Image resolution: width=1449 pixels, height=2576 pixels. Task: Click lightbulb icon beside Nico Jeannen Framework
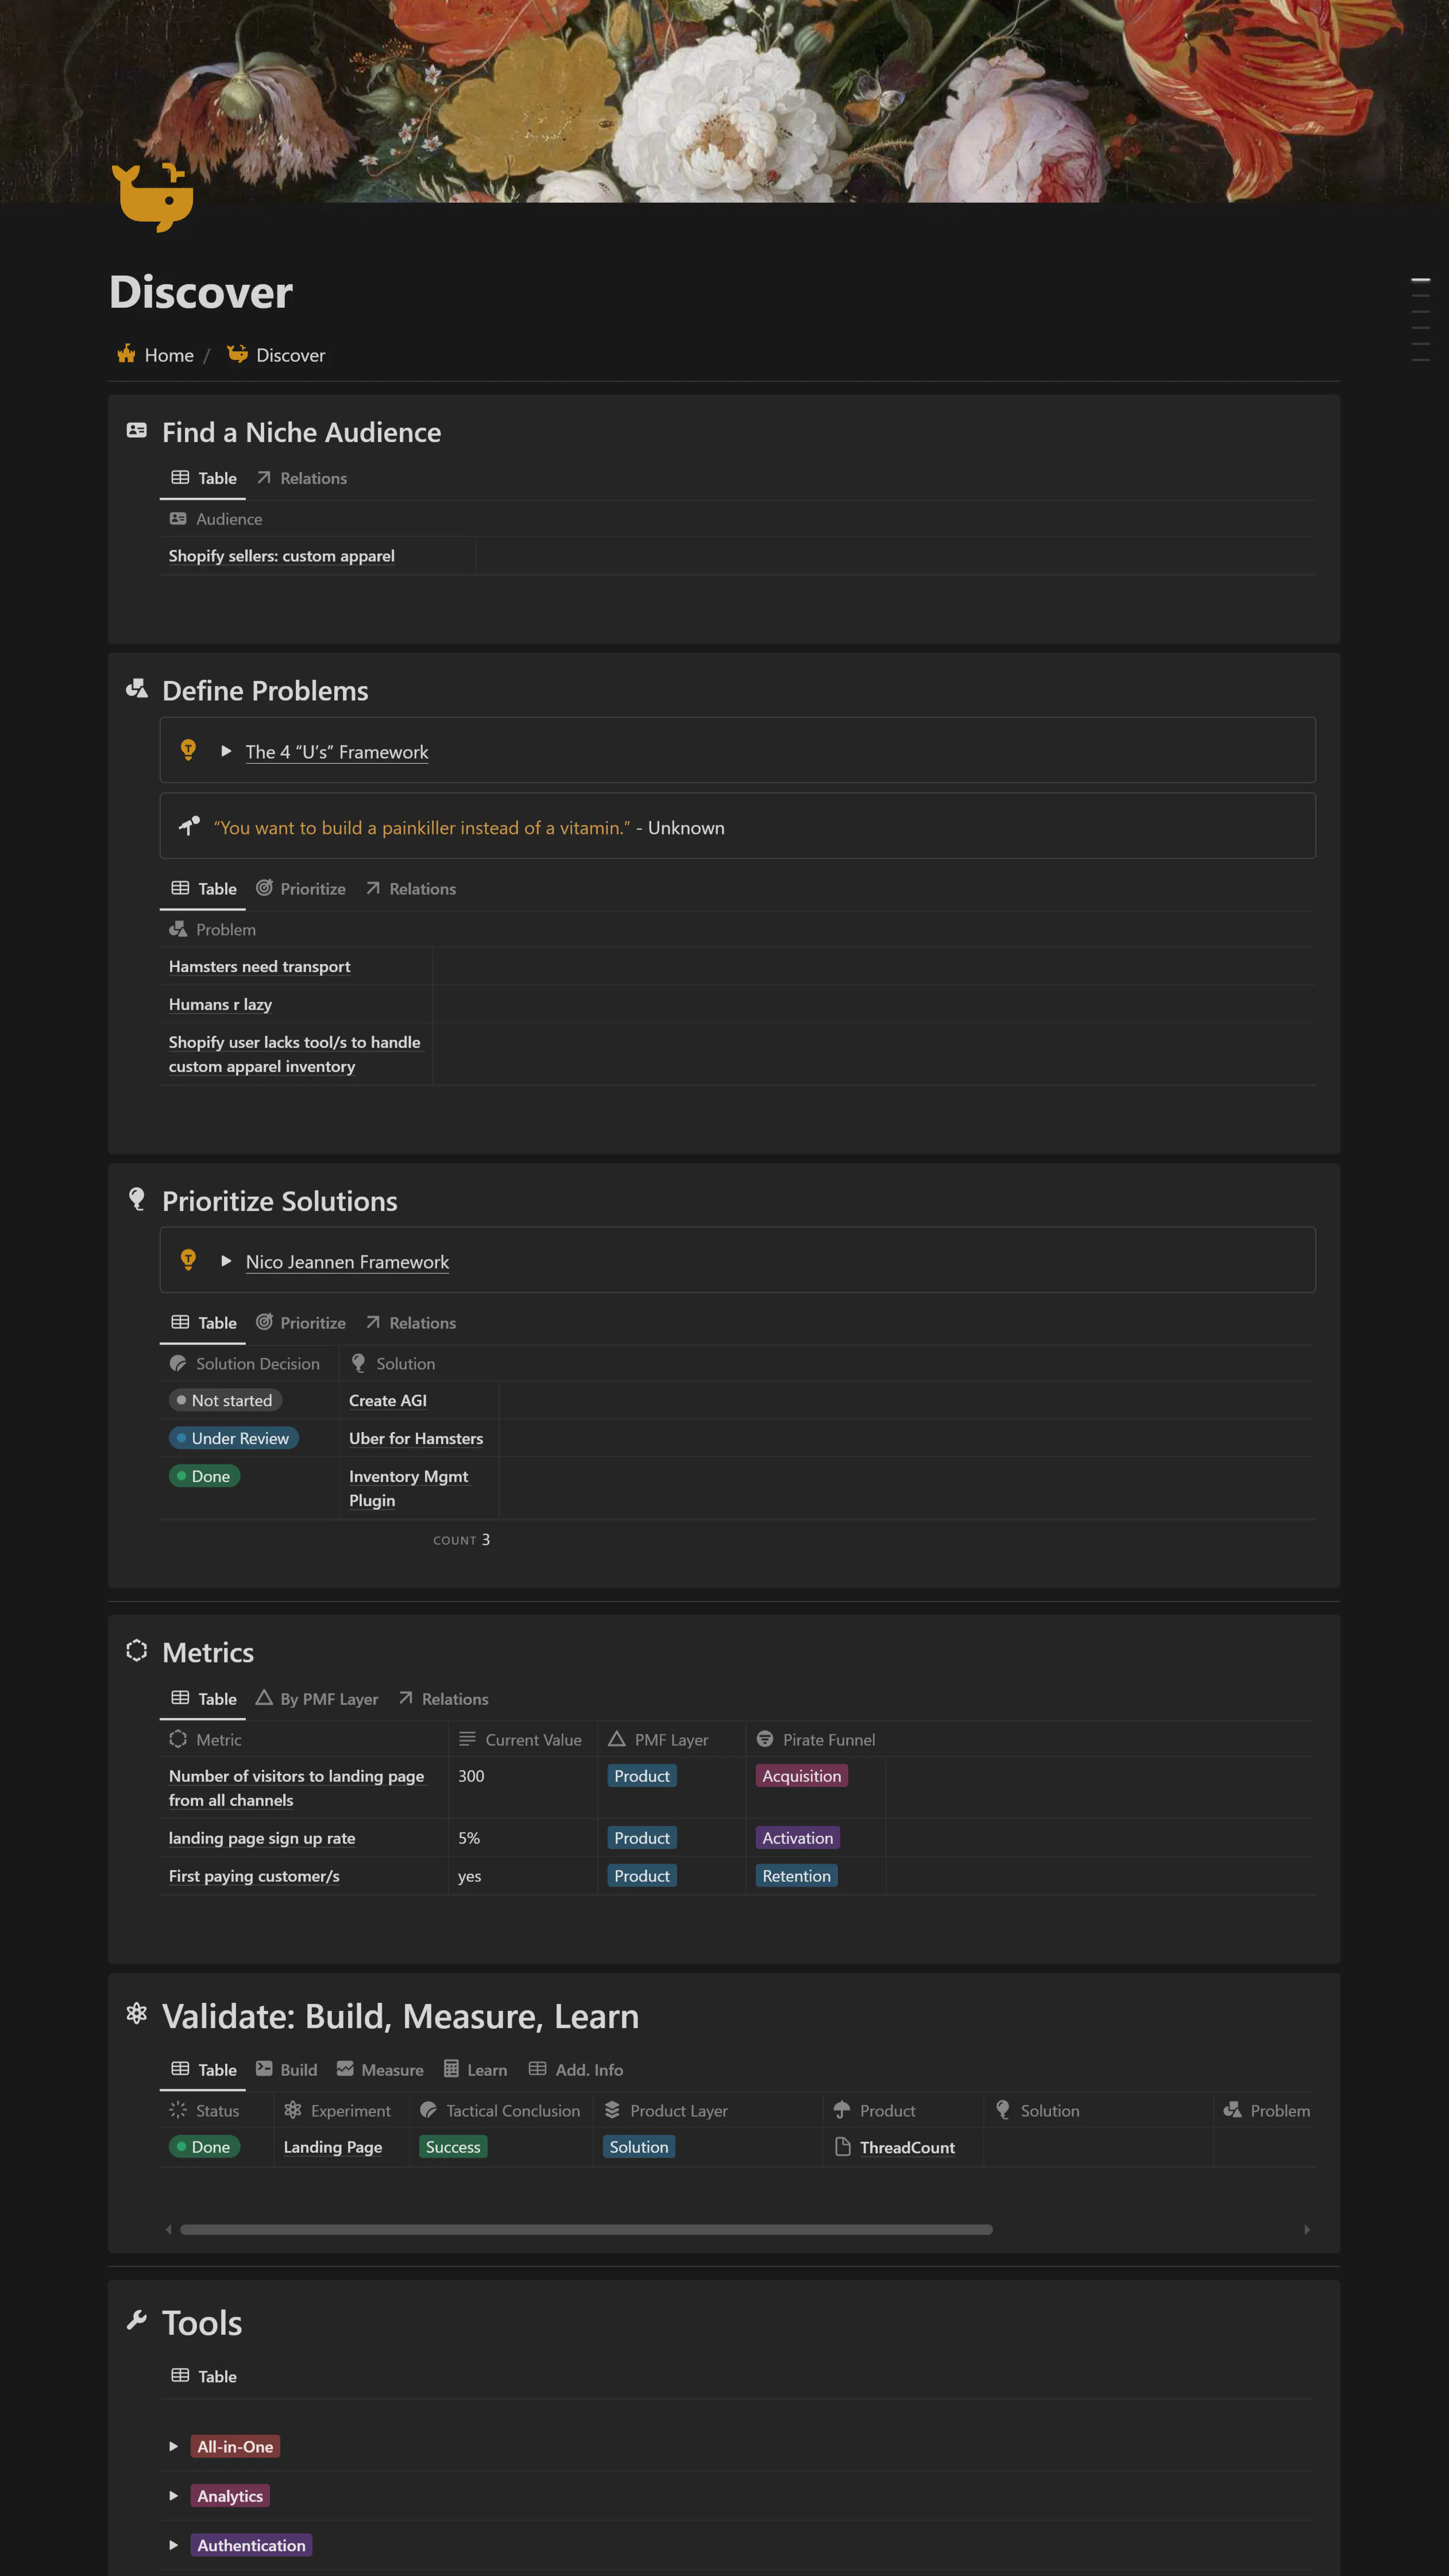click(x=188, y=1260)
